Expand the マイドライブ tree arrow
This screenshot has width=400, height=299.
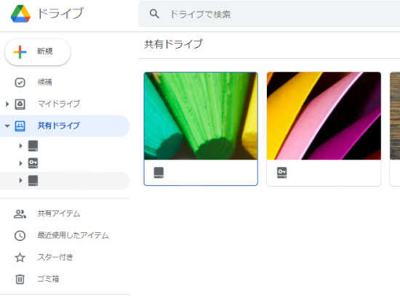point(7,104)
